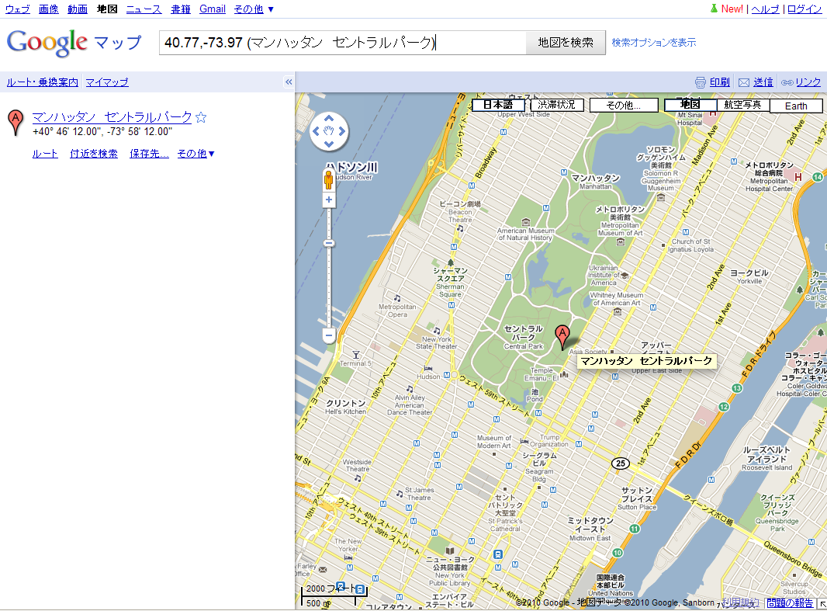Zoom in with the plus button
The width and height of the screenshot is (827, 611).
(329, 200)
